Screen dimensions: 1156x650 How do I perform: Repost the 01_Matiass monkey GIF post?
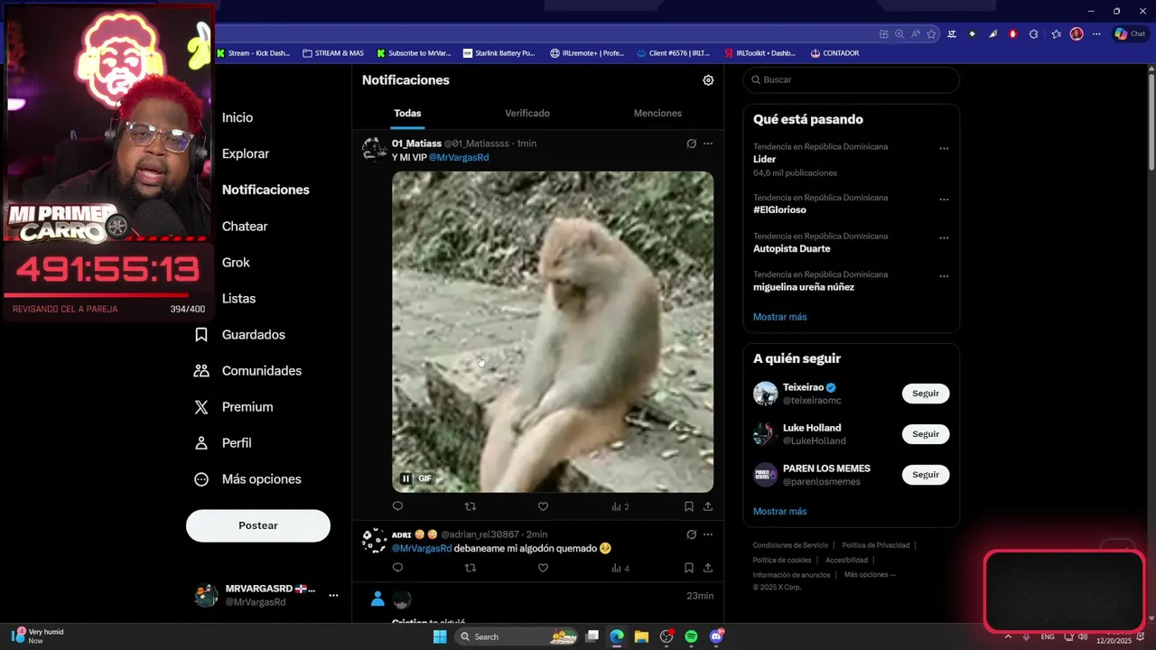470,506
